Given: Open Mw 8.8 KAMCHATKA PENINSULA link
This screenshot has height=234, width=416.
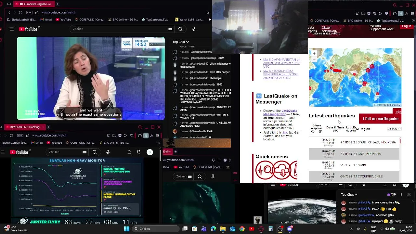Looking at the screenshot, I should pos(281,74).
